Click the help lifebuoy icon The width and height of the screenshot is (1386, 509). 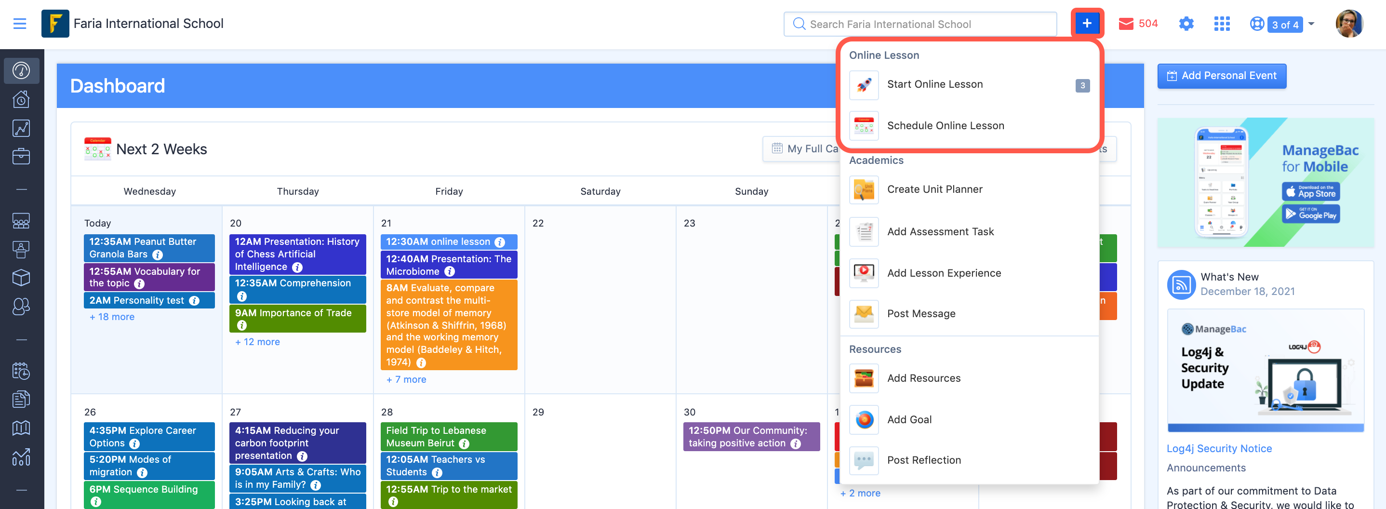pos(1257,24)
